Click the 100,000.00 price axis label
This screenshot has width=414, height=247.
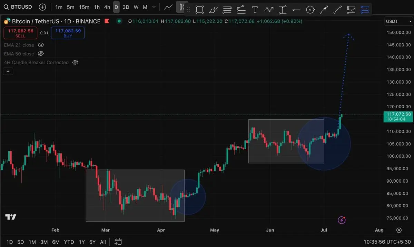398,156
